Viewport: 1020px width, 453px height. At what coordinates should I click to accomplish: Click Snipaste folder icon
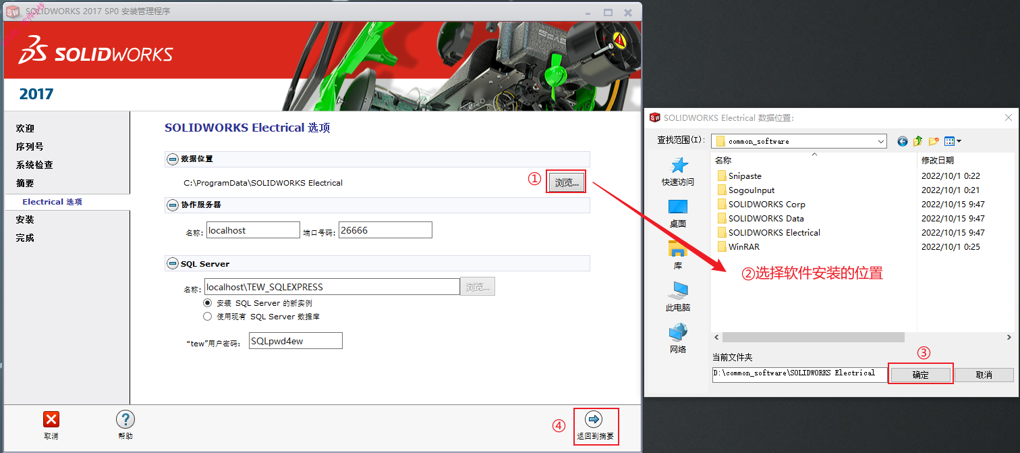722,176
